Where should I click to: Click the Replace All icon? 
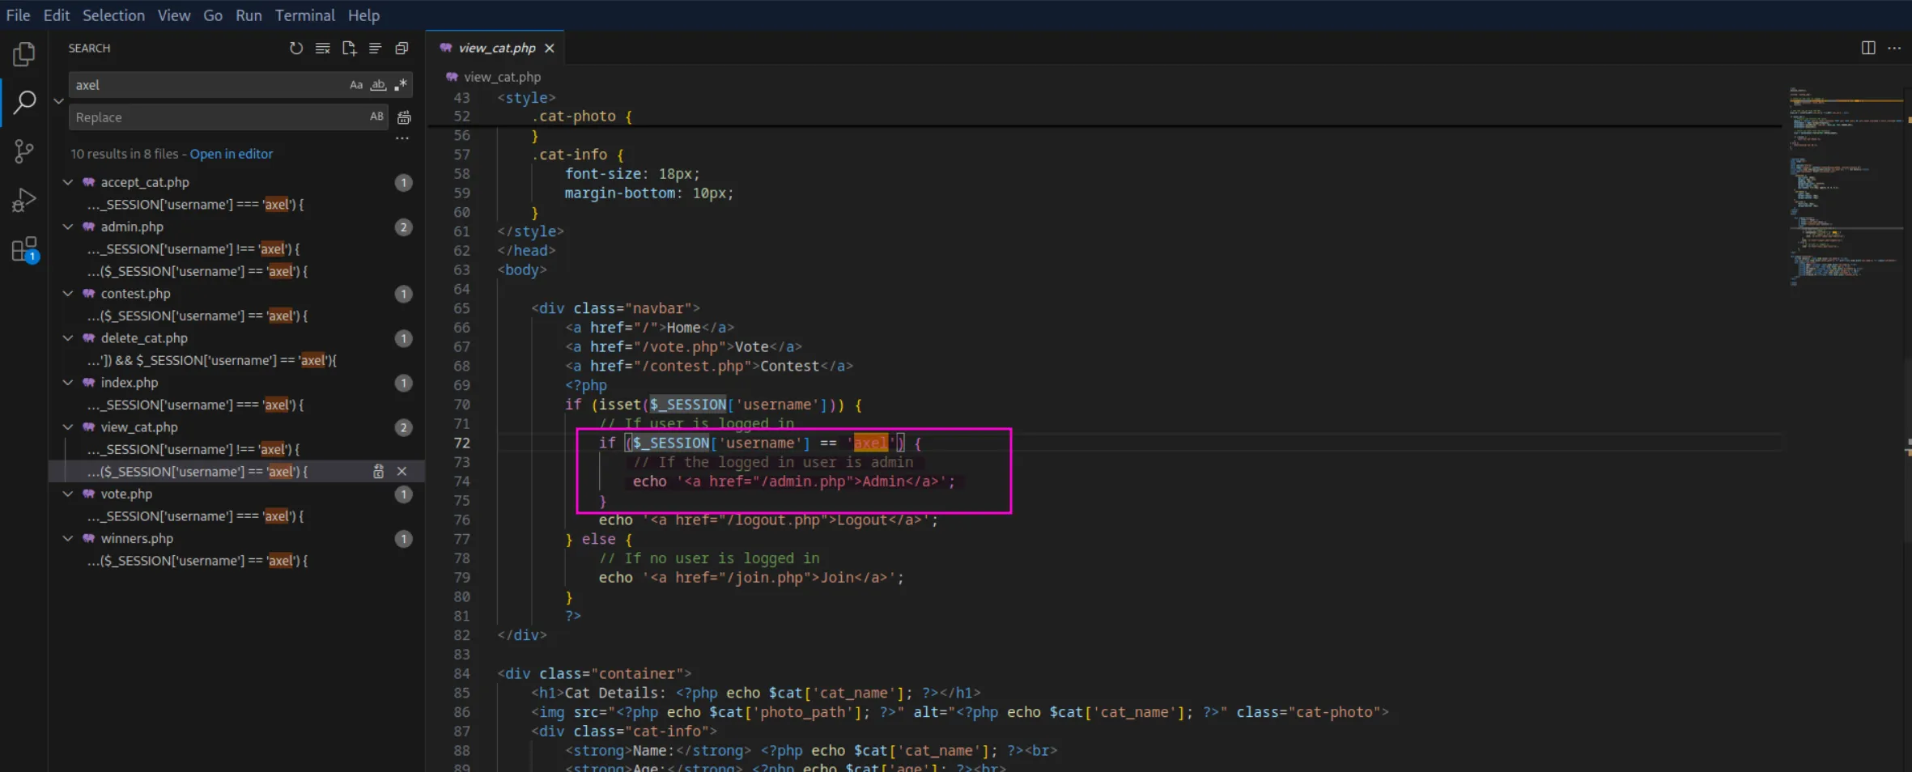[x=404, y=117]
